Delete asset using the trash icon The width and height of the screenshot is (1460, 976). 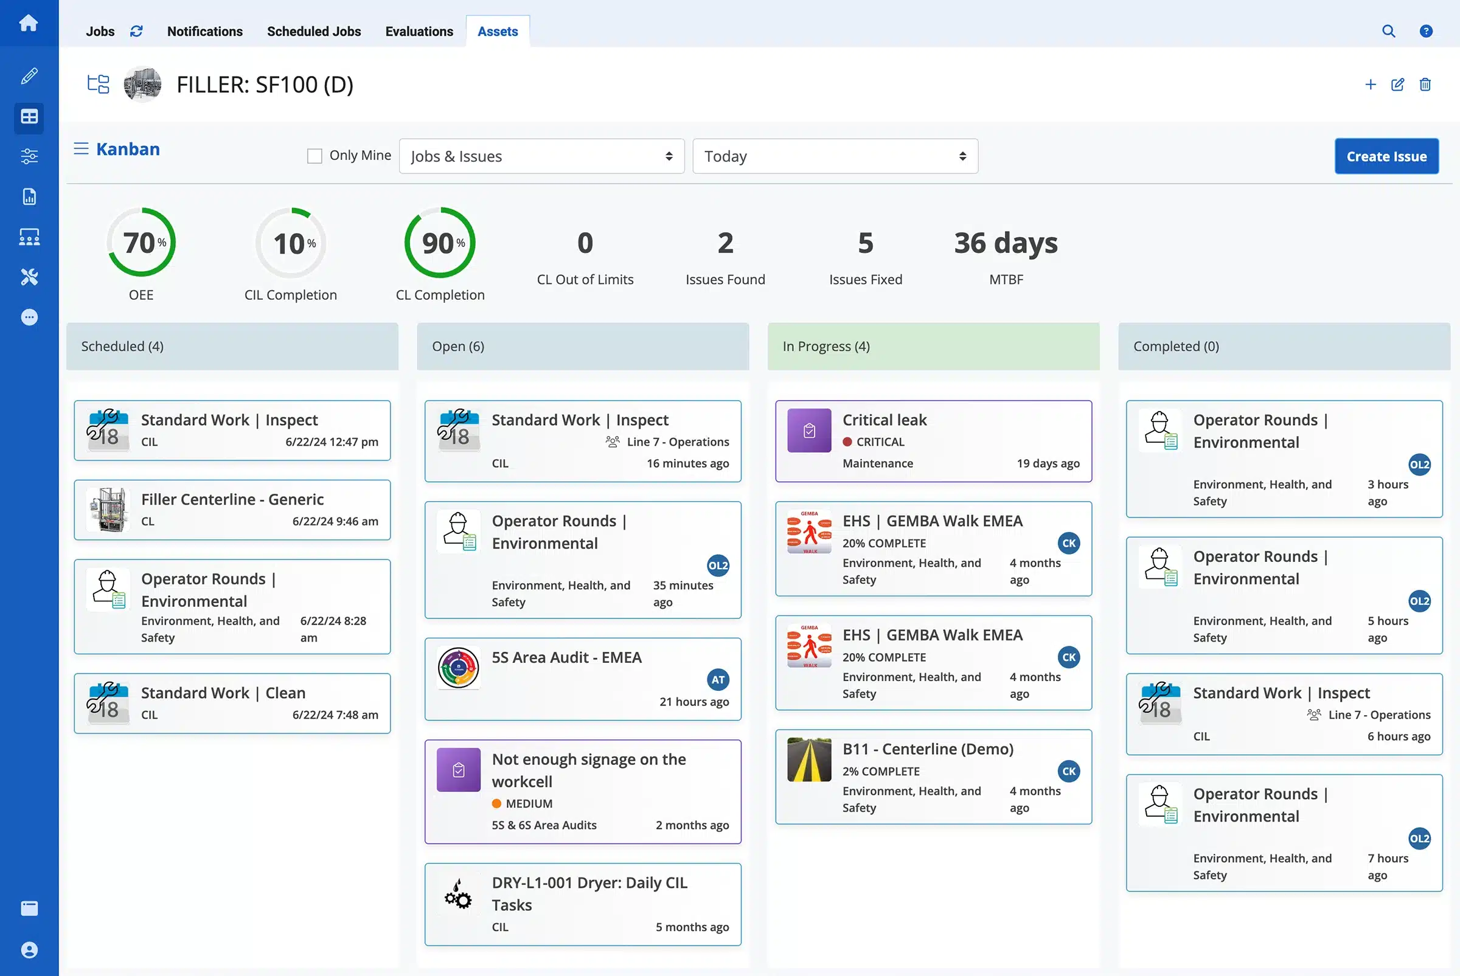pos(1425,85)
